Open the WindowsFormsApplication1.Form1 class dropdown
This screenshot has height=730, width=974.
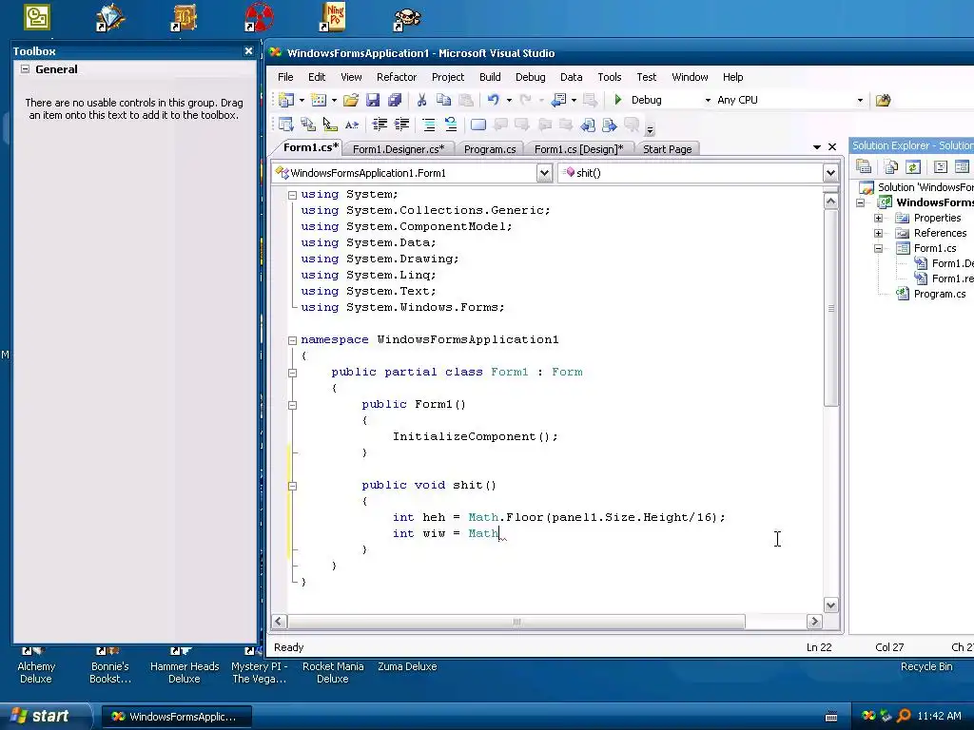point(544,173)
